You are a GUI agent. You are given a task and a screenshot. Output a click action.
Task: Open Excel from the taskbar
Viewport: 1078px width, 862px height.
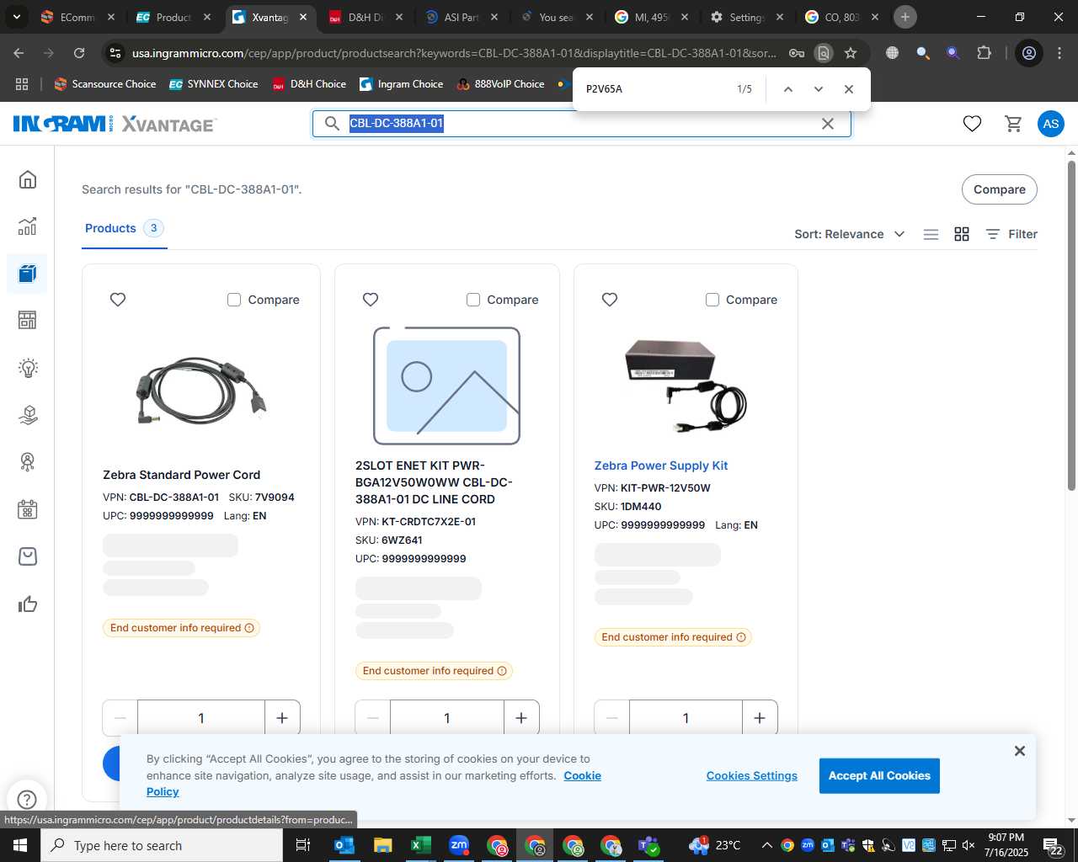coord(421,845)
